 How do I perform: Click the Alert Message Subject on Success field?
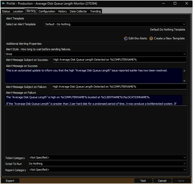click(119, 60)
